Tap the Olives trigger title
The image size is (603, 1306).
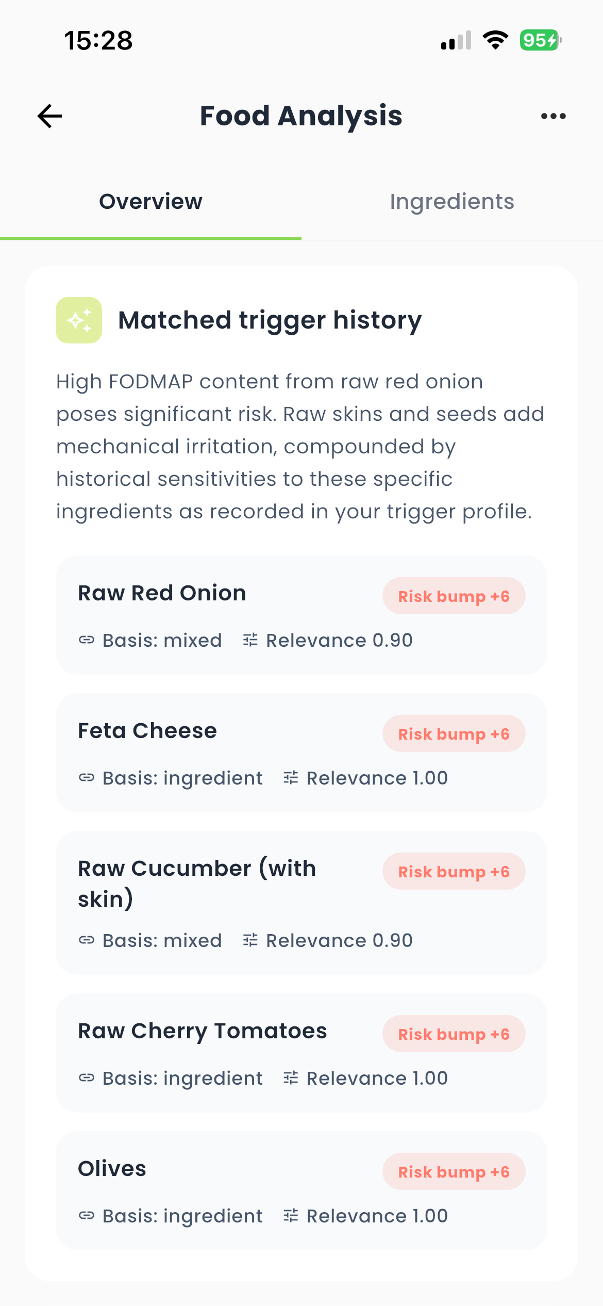pyautogui.click(x=112, y=1169)
